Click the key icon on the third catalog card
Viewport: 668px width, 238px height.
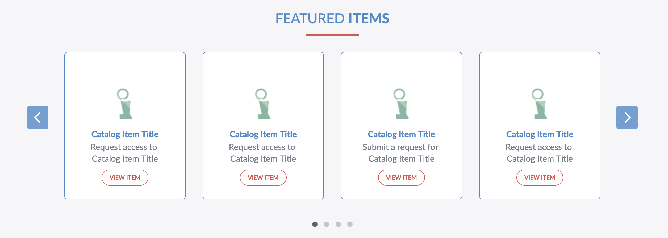[402, 103]
